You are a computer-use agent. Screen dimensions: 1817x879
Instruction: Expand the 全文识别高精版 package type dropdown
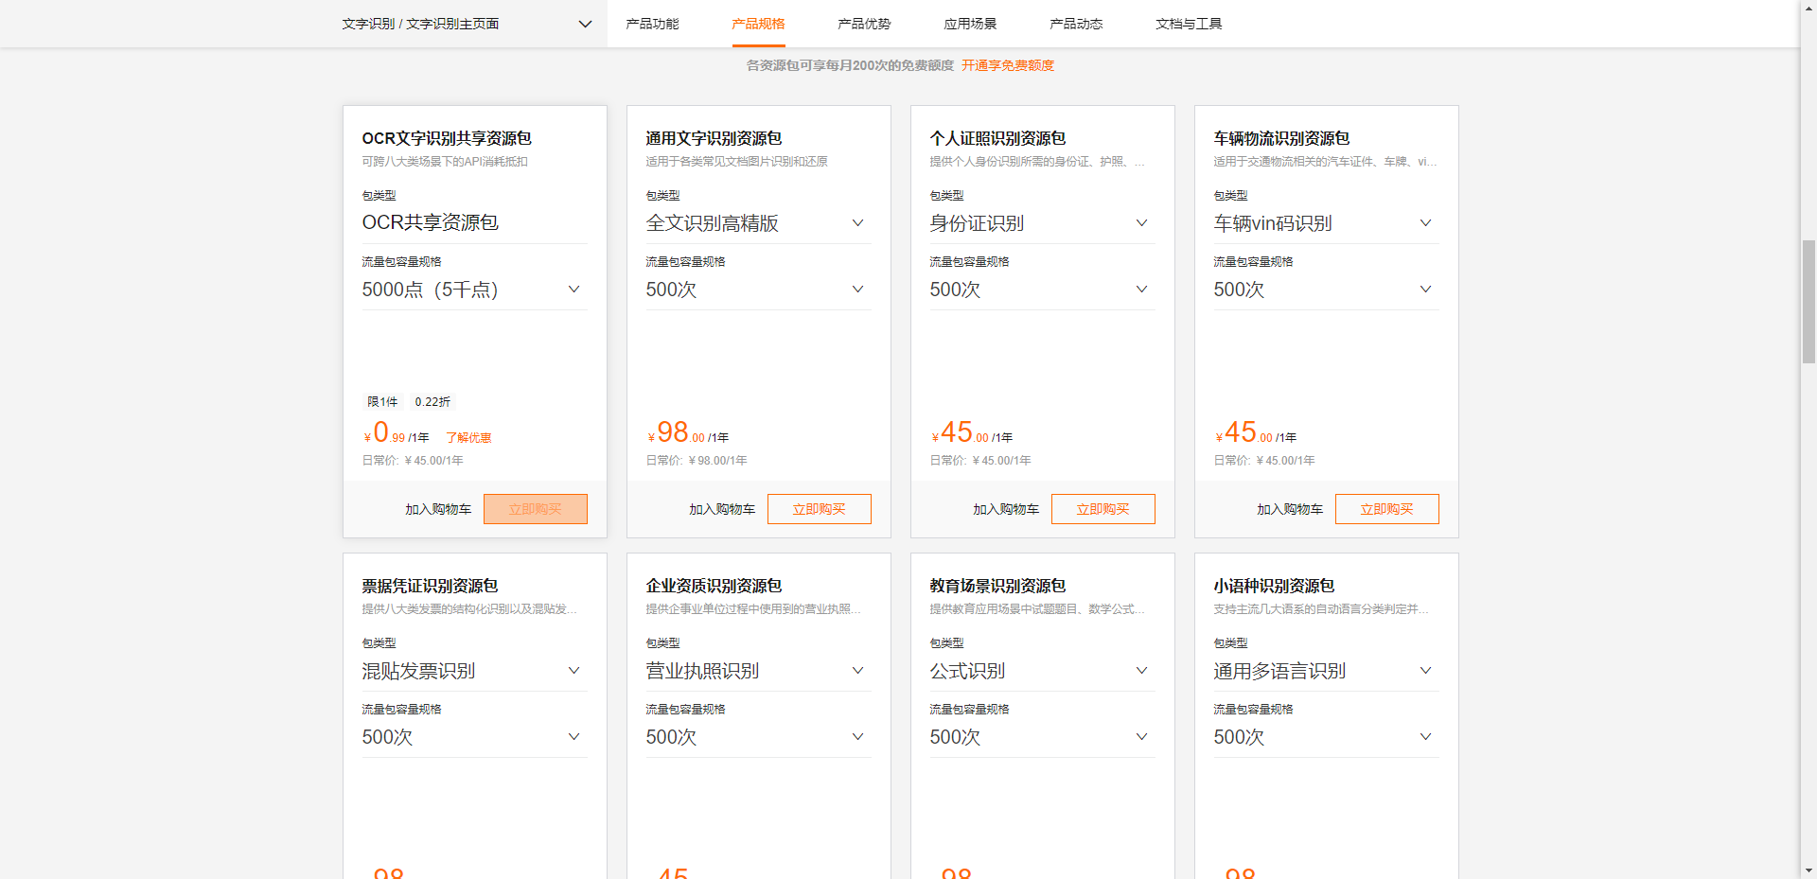click(758, 223)
